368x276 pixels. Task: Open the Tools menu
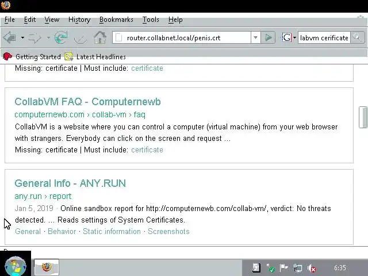click(151, 20)
